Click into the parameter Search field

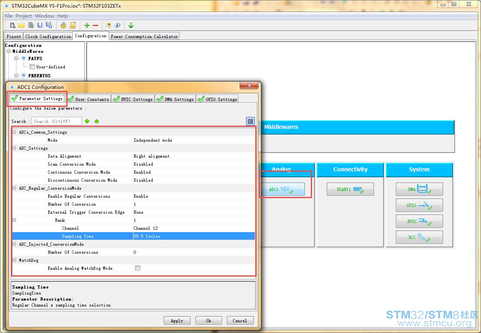[57, 121]
